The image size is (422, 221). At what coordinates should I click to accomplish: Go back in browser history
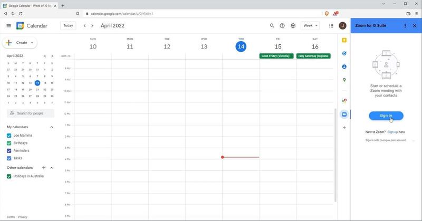pyautogui.click(x=5, y=14)
